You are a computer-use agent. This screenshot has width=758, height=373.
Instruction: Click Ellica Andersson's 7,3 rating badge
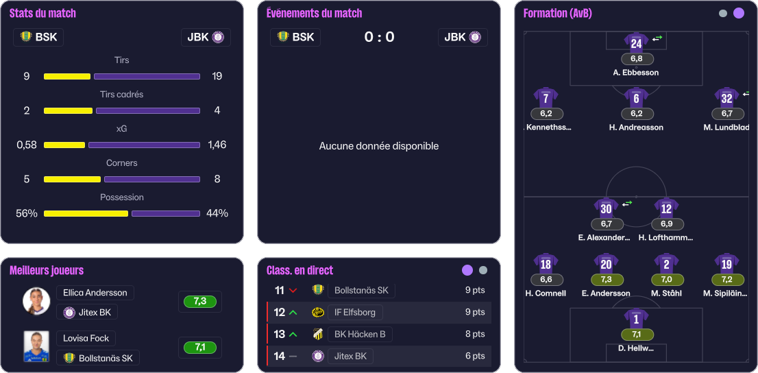pos(200,302)
